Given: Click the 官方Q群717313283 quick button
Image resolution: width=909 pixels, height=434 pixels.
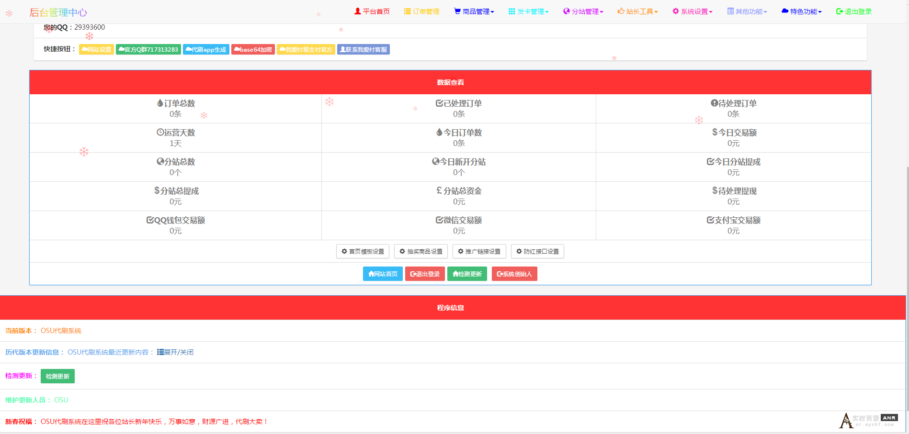Looking at the screenshot, I should point(148,49).
